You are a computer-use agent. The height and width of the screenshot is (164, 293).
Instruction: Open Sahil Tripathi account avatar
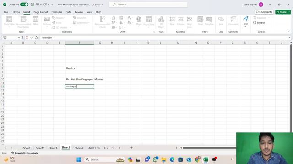coord(261,5)
